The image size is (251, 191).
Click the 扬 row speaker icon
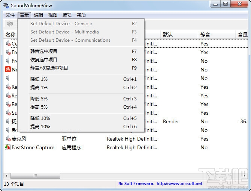[x=8, y=121]
